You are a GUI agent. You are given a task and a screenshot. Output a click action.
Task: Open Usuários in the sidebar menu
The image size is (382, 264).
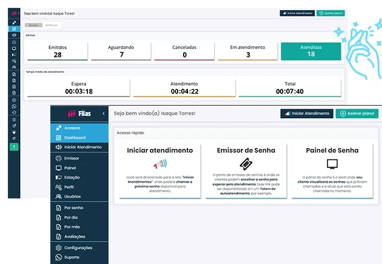pyautogui.click(x=73, y=197)
